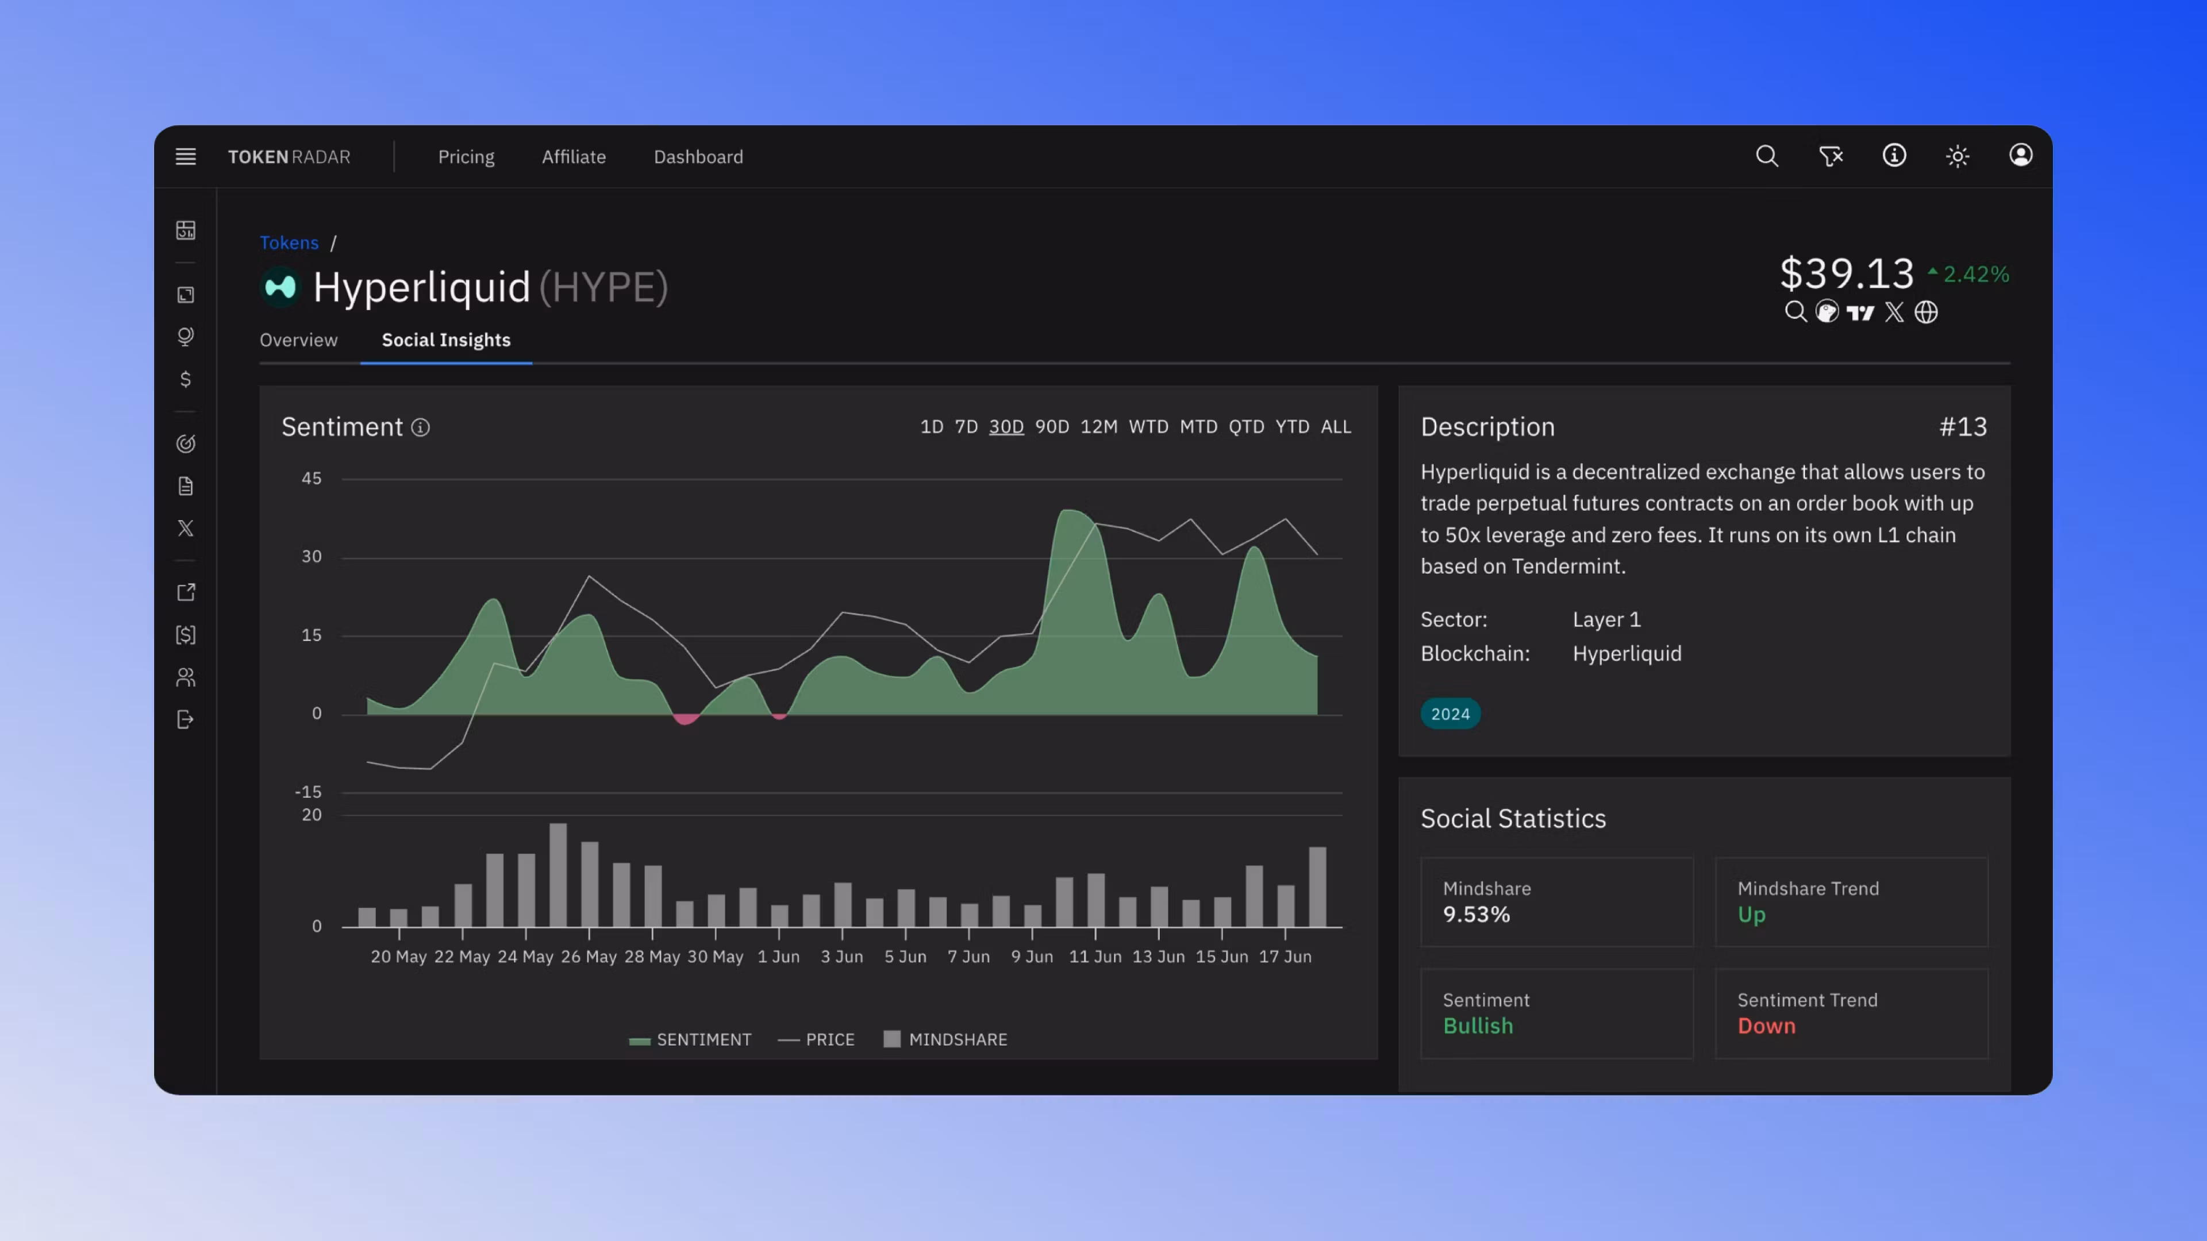Viewport: 2207px width, 1241px height.
Task: Go to the Affiliate page
Action: 573,157
